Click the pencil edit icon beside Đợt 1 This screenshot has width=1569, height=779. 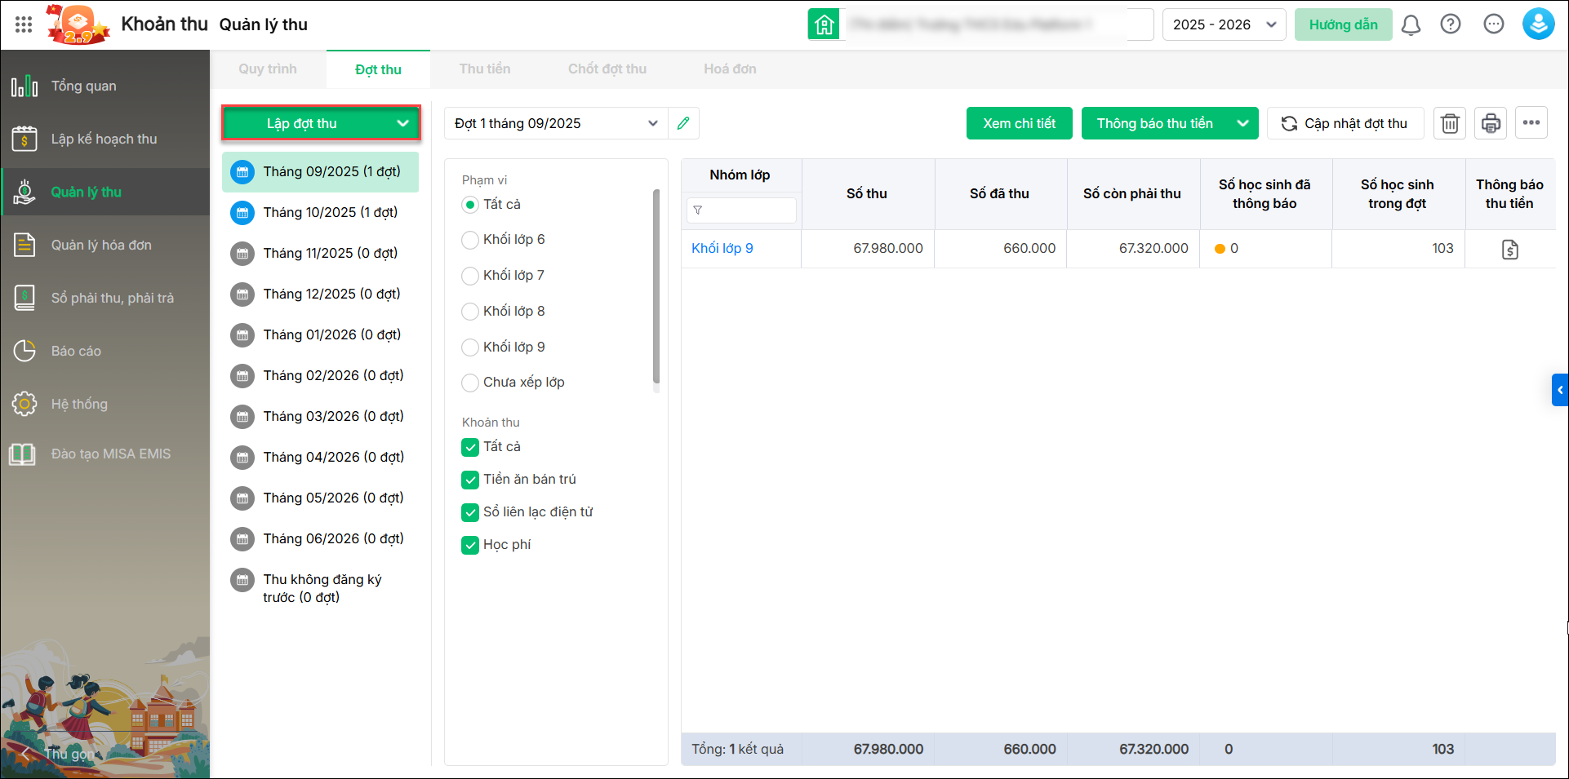(683, 123)
